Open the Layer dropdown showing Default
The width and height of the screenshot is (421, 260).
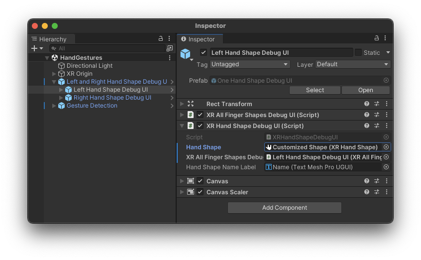click(x=352, y=64)
